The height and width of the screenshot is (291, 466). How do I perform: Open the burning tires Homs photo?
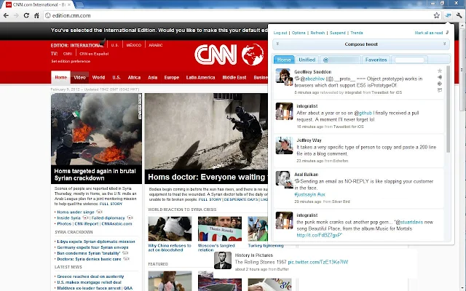pyautogui.click(x=96, y=129)
